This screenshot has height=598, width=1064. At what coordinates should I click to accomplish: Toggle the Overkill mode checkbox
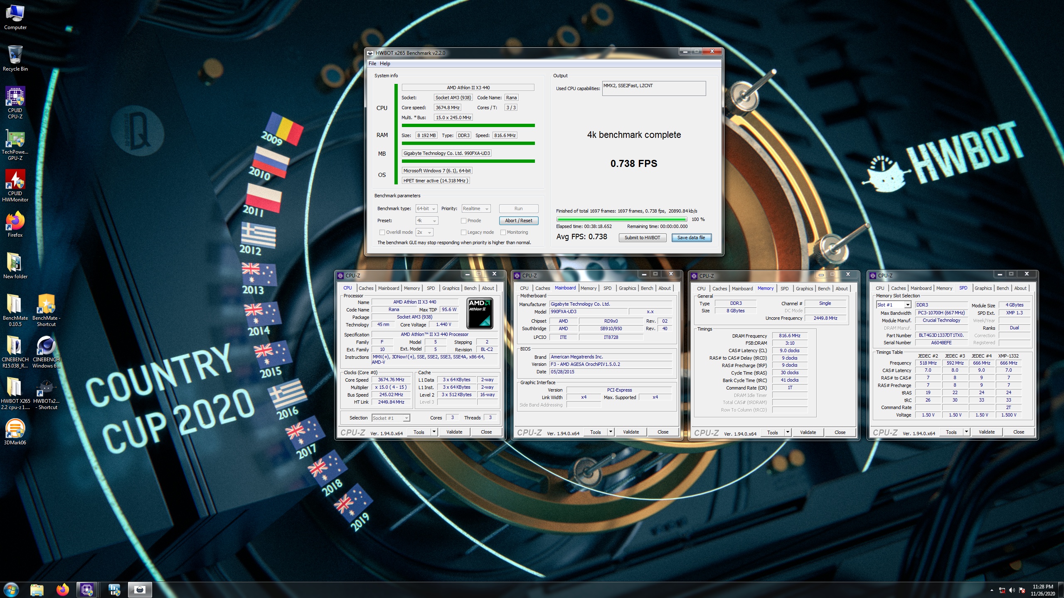(x=382, y=232)
